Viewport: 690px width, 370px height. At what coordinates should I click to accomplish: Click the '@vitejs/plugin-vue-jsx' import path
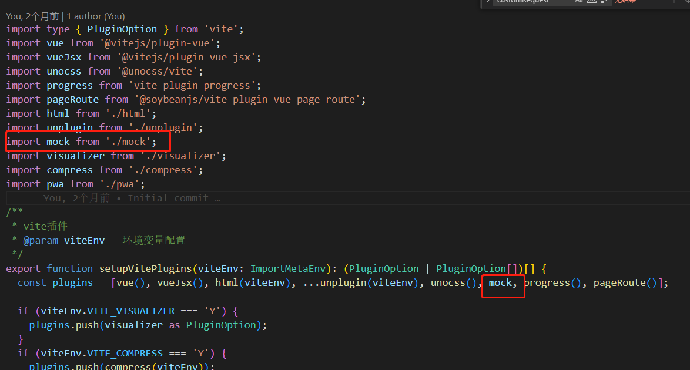tap(186, 57)
